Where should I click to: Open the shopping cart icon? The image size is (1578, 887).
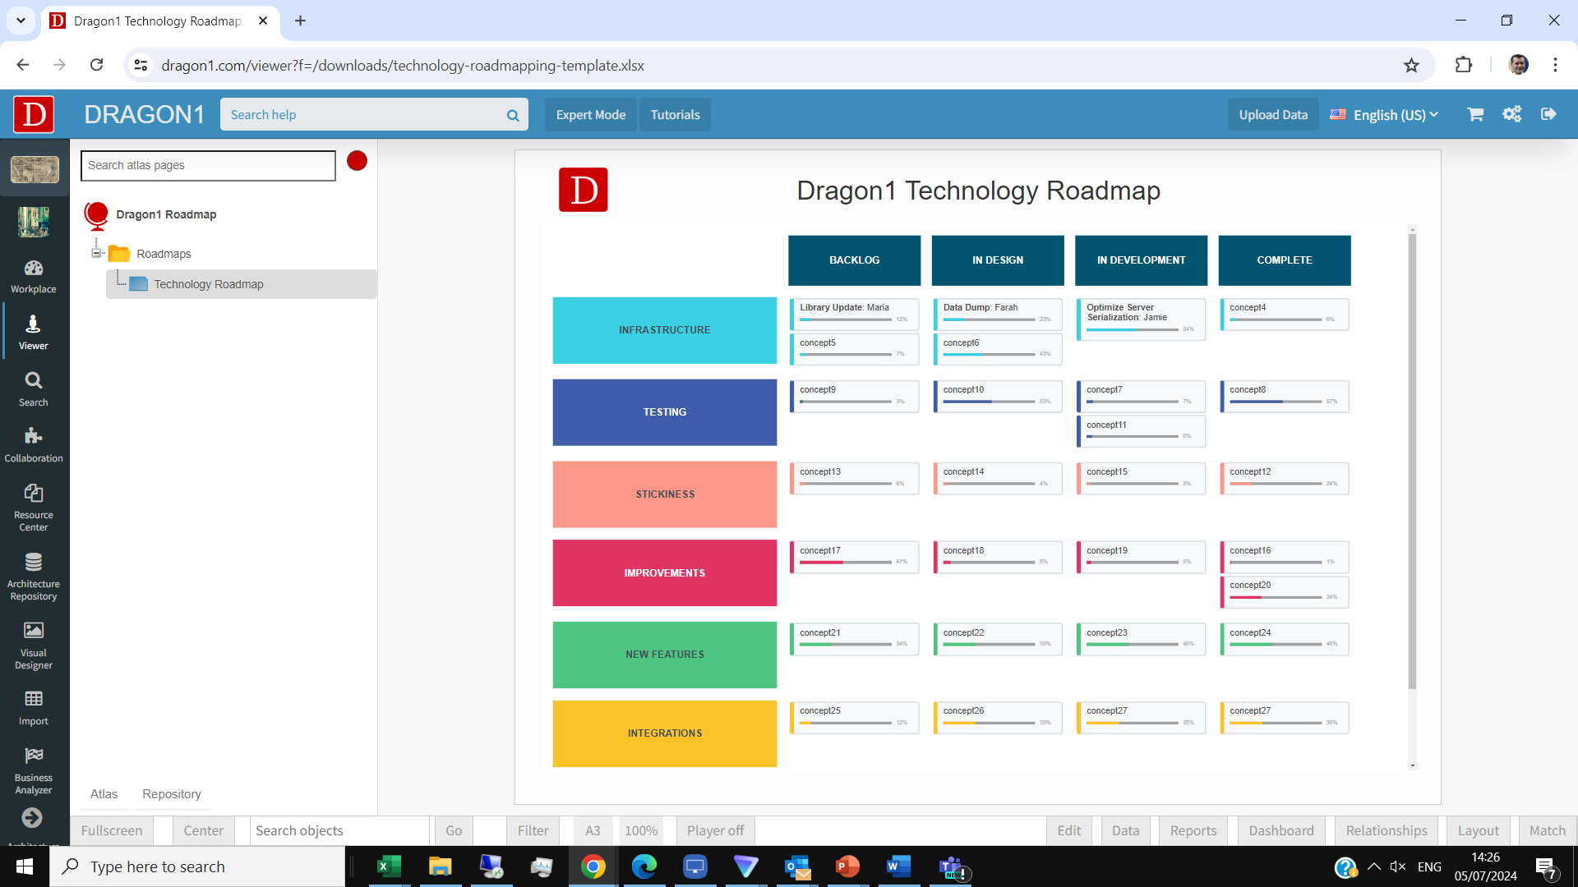tap(1475, 114)
